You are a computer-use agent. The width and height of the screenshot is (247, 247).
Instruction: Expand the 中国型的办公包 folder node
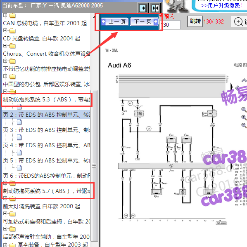(5, 76)
